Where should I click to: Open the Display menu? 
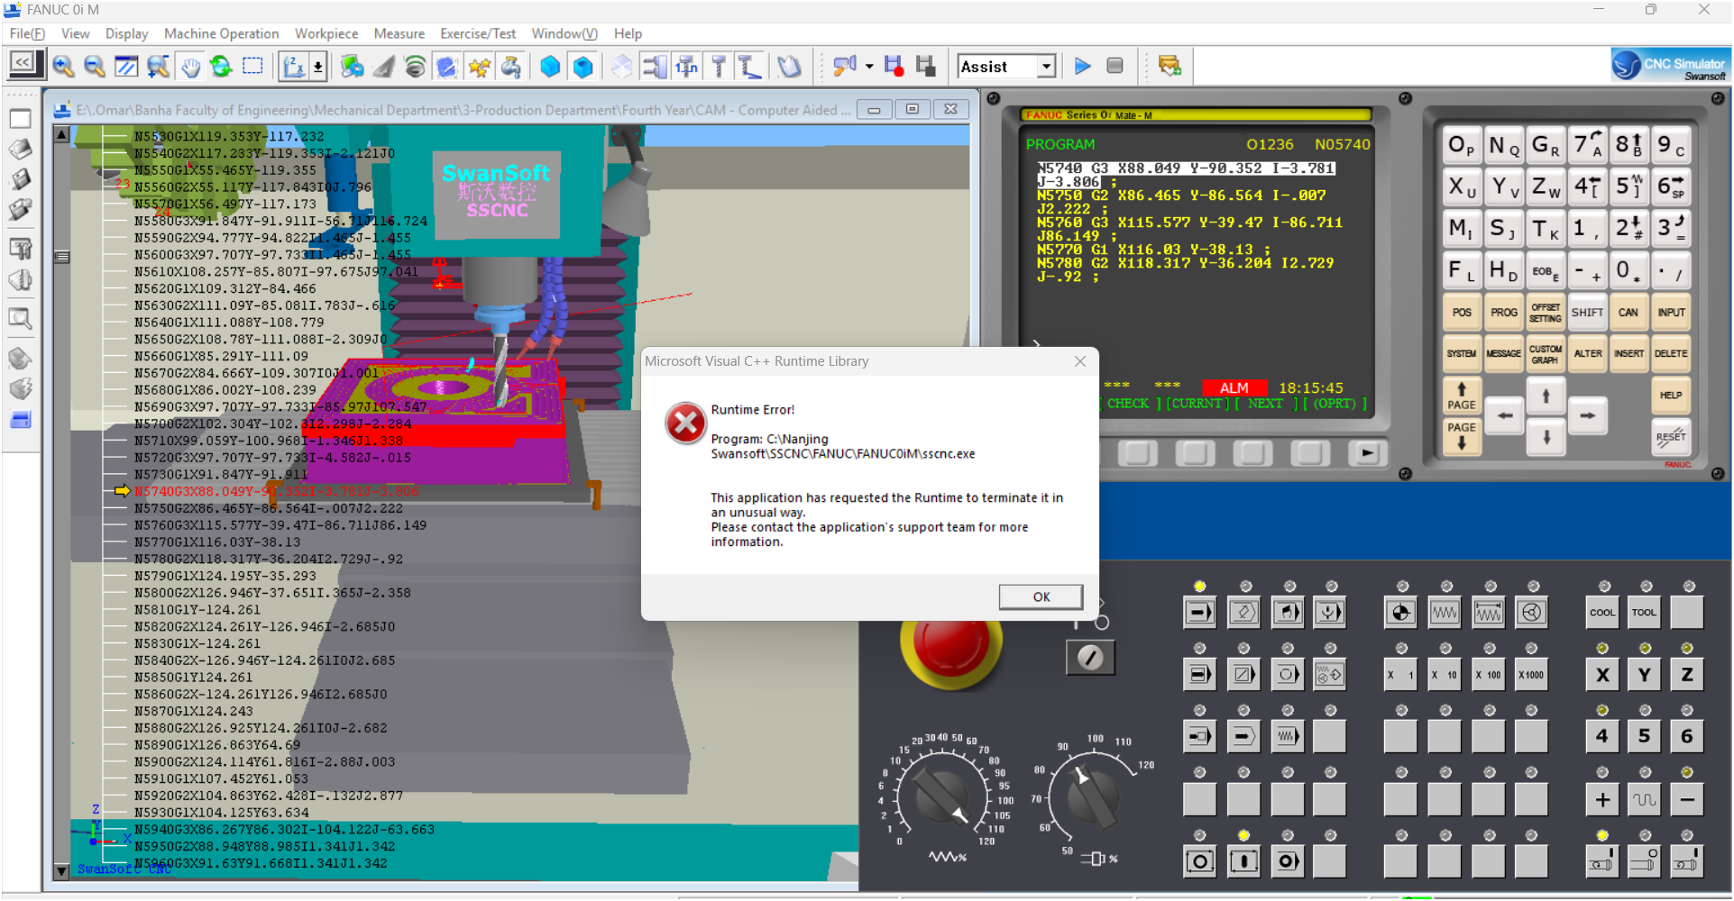point(126,33)
